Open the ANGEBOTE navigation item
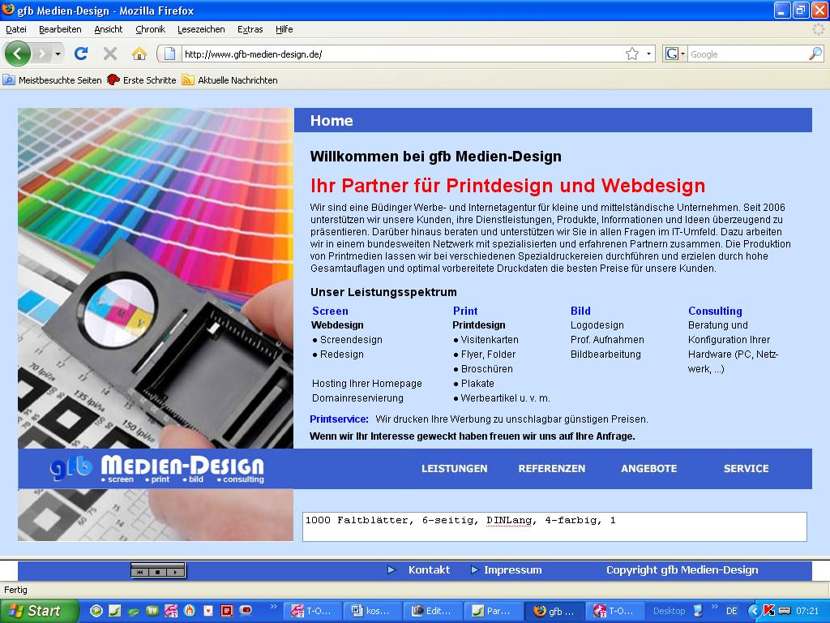The height and width of the screenshot is (623, 830). 649,469
